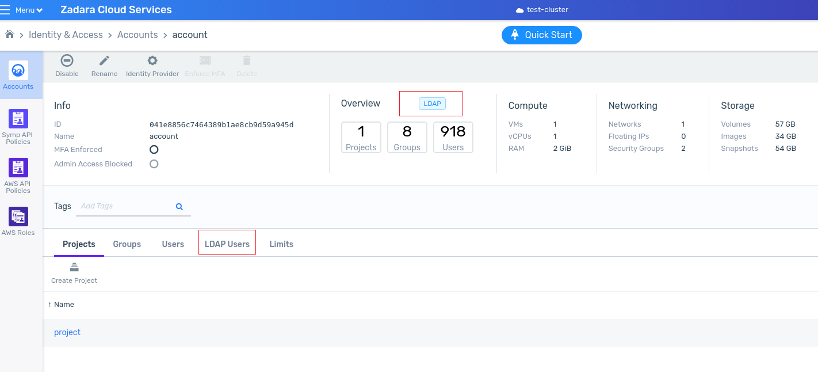Click the Volumes 57 GB value
The image size is (818, 372).
click(x=786, y=124)
